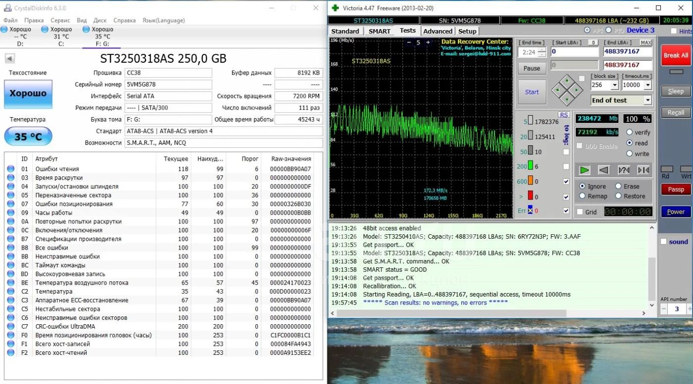Click butterfly seek scan button
Screen dimensions: 693x384
coord(643,170)
